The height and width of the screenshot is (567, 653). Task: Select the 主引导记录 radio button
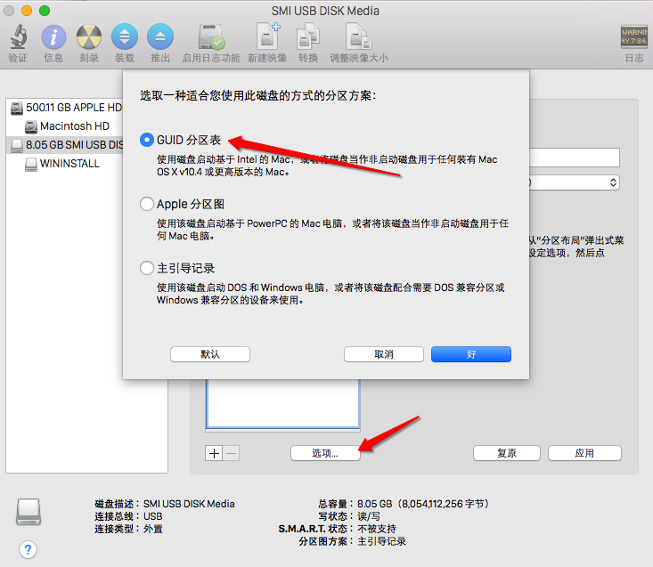click(147, 268)
